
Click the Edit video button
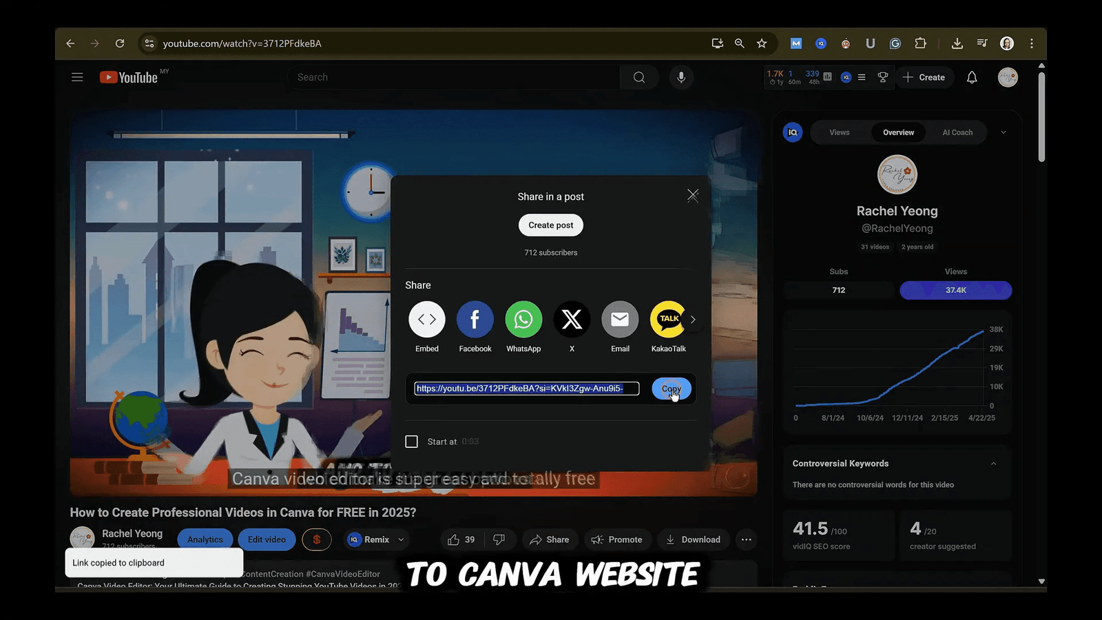tap(267, 539)
